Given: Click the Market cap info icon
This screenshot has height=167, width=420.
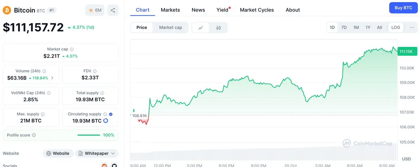Looking at the screenshot, I should click(72, 50).
